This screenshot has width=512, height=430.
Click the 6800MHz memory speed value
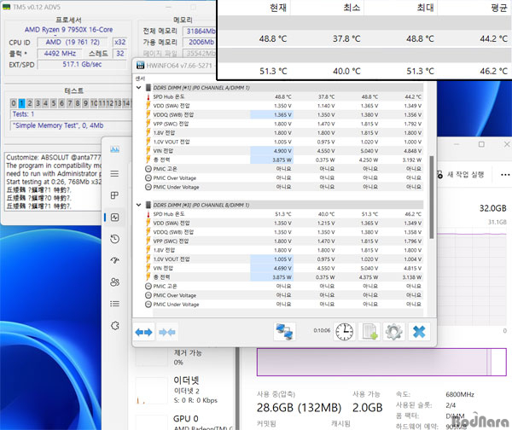point(460,394)
